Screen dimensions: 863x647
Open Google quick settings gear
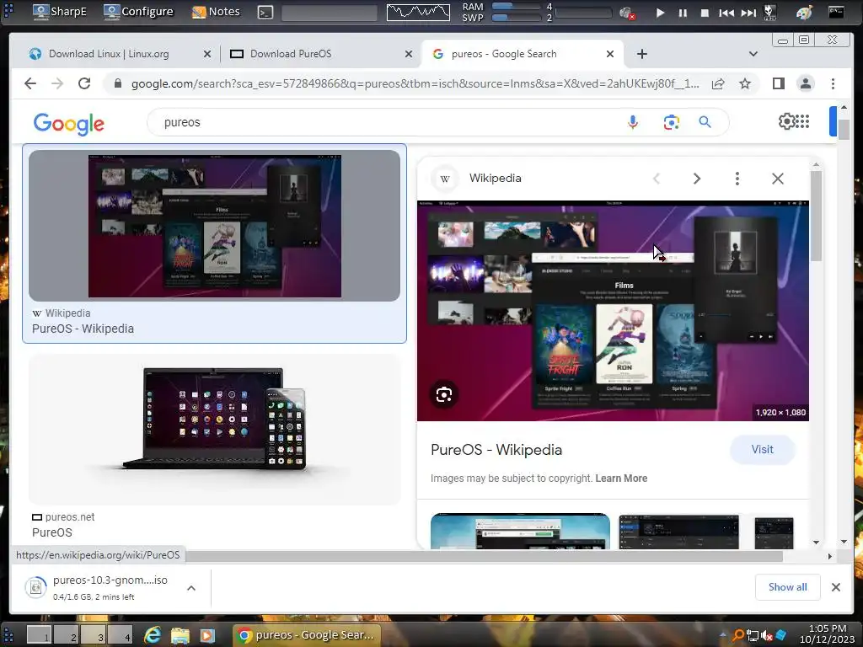tap(786, 121)
